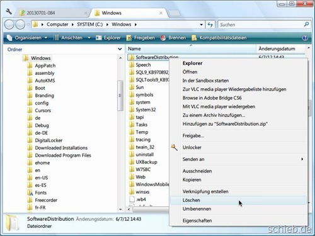Select the SoftwareDistribution folder in the file list

(153, 57)
